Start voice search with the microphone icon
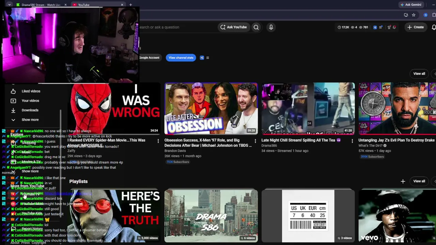This screenshot has width=436, height=245. coord(271,27)
